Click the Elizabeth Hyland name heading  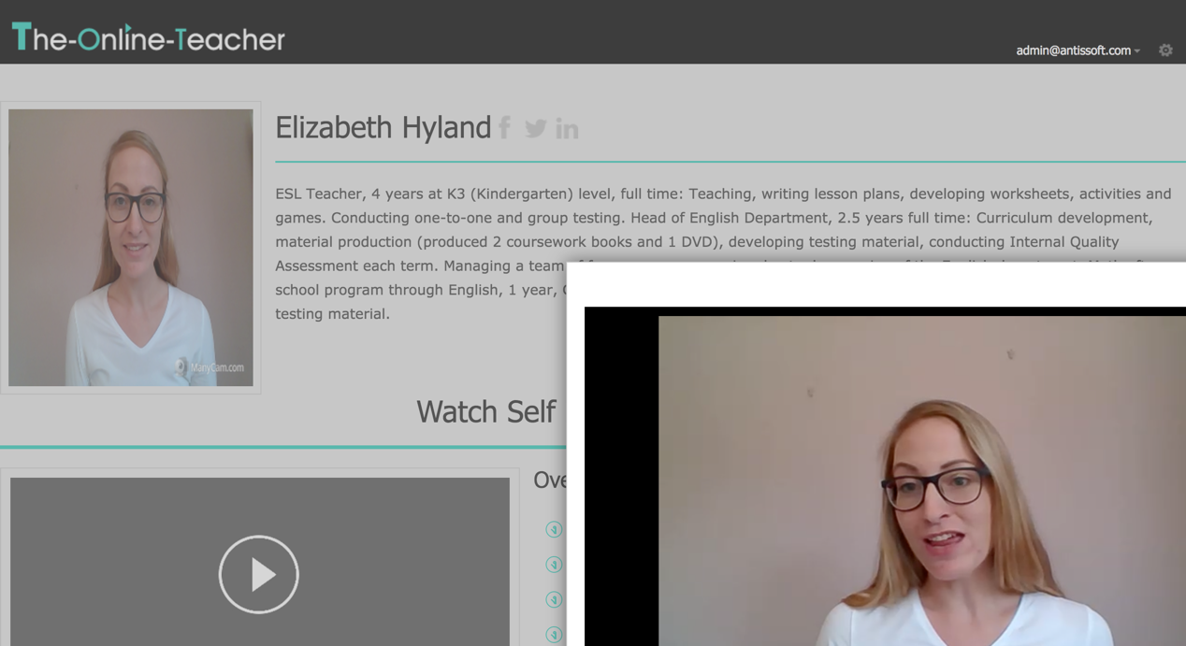pos(383,127)
